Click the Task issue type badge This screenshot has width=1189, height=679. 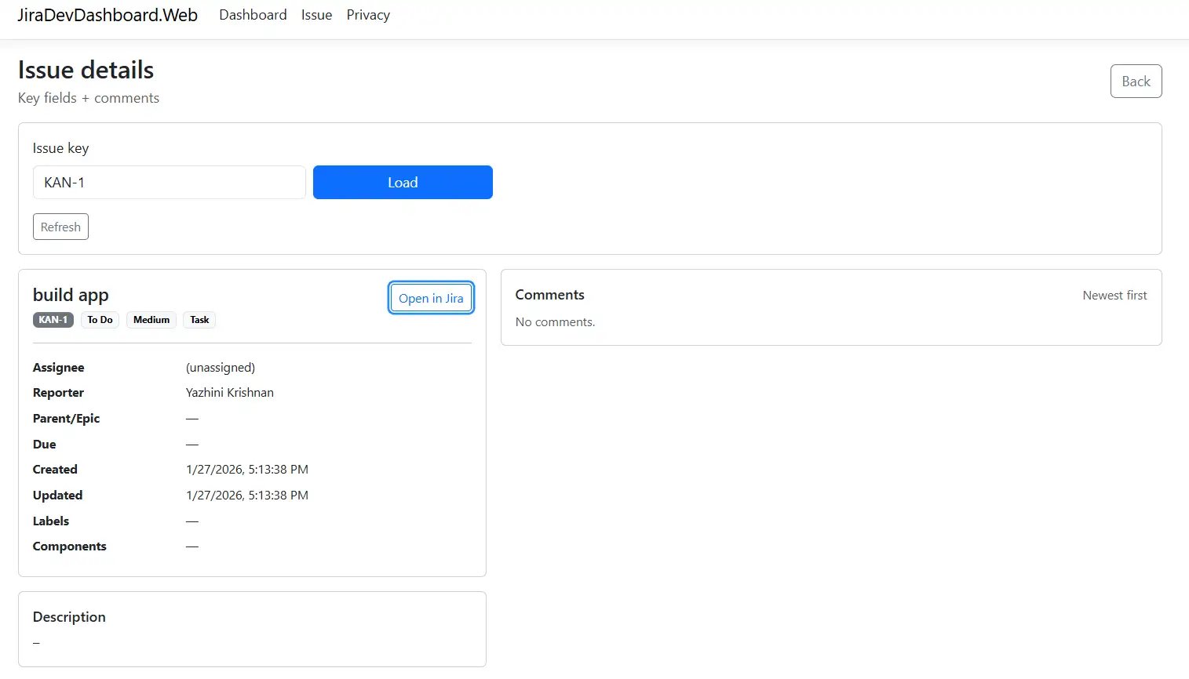pos(199,320)
